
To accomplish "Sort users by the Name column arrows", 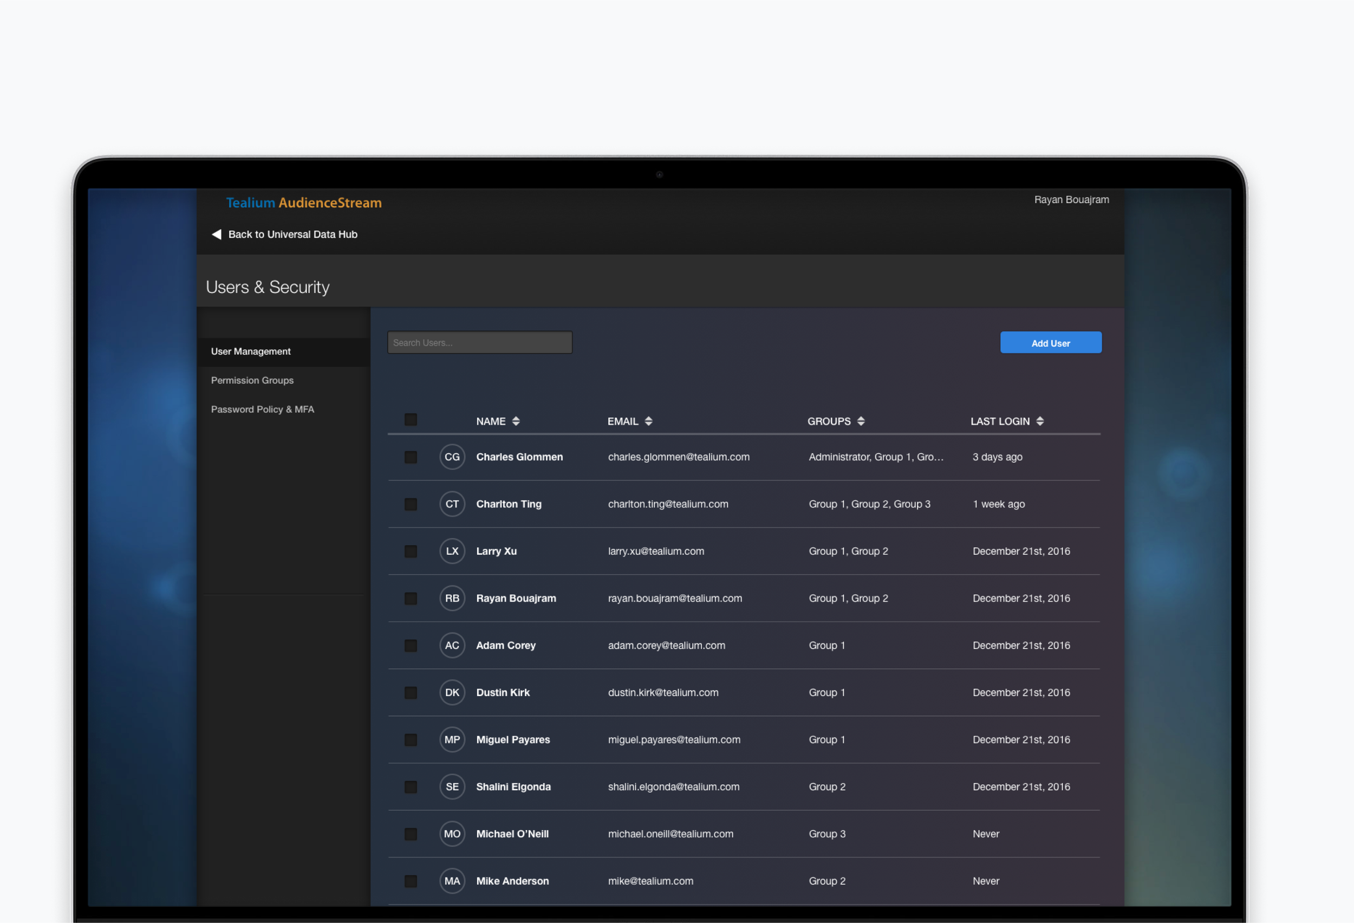I will (x=516, y=421).
